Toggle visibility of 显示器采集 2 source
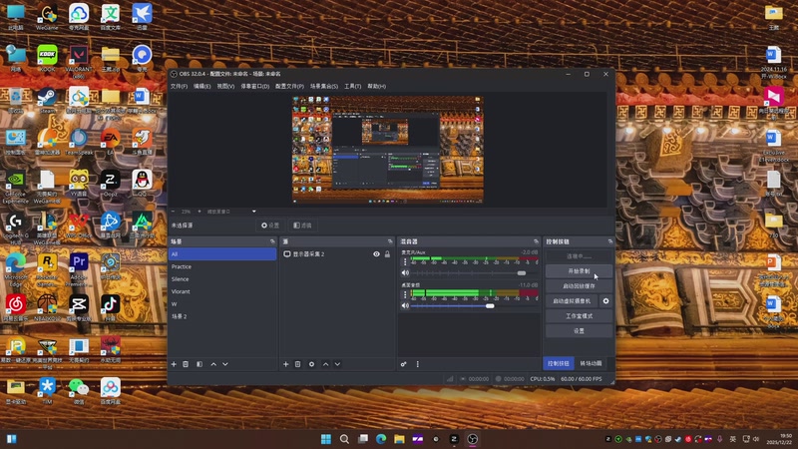This screenshot has width=798, height=449. coord(376,254)
